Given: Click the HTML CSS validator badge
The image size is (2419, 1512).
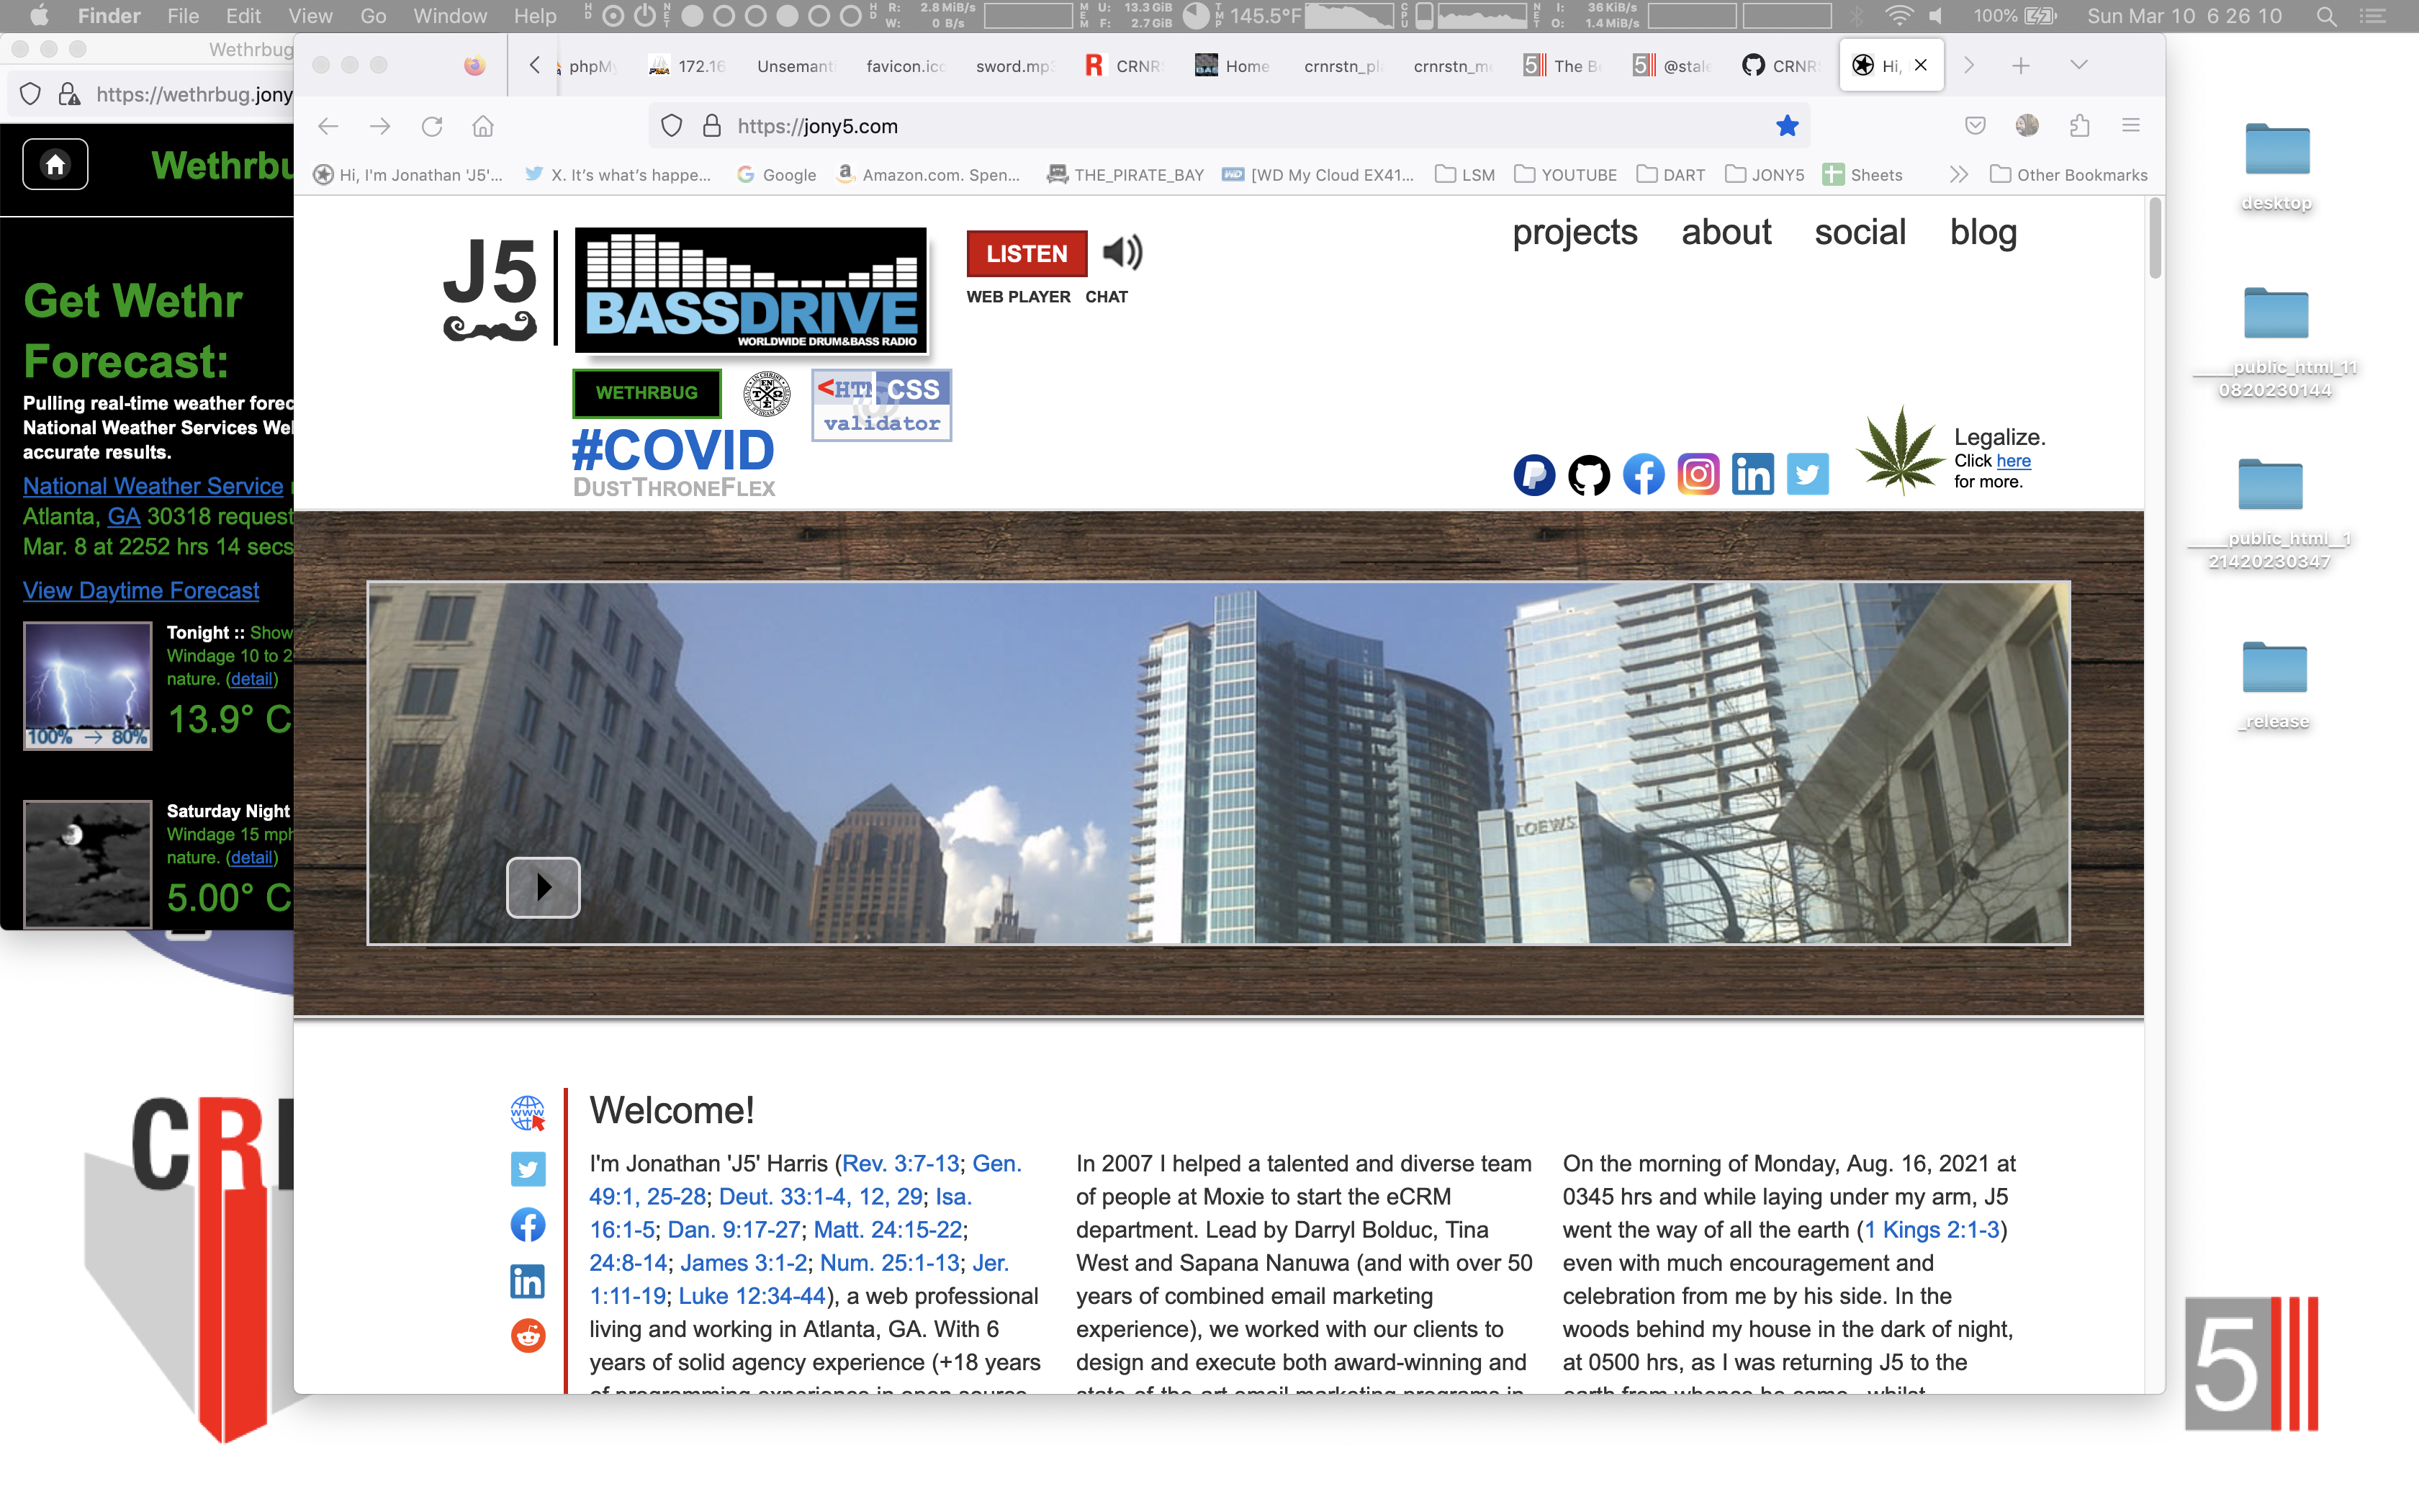Looking at the screenshot, I should click(880, 405).
